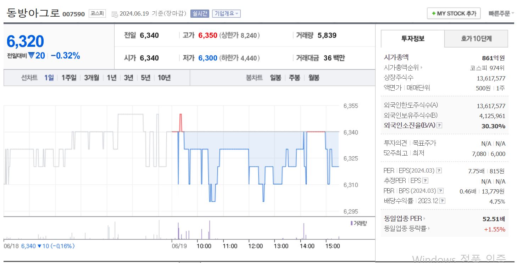Click the calendar icon before 2024.06.19 date
This screenshot has height=263, width=517.
point(115,14)
